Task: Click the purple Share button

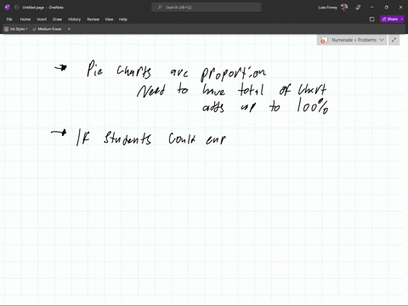Action: tap(390, 19)
